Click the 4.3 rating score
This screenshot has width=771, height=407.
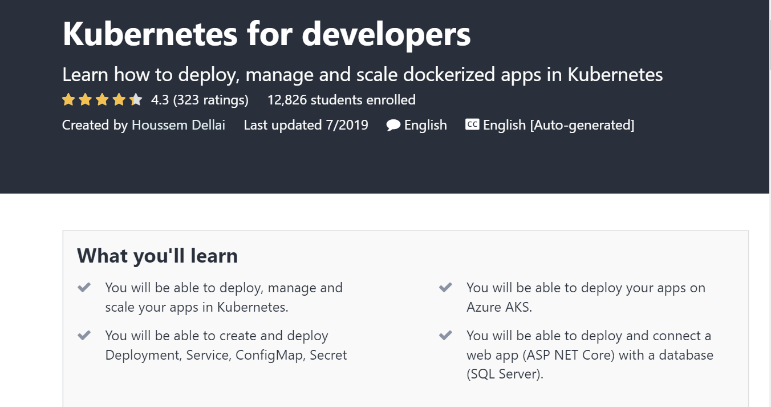tap(160, 100)
